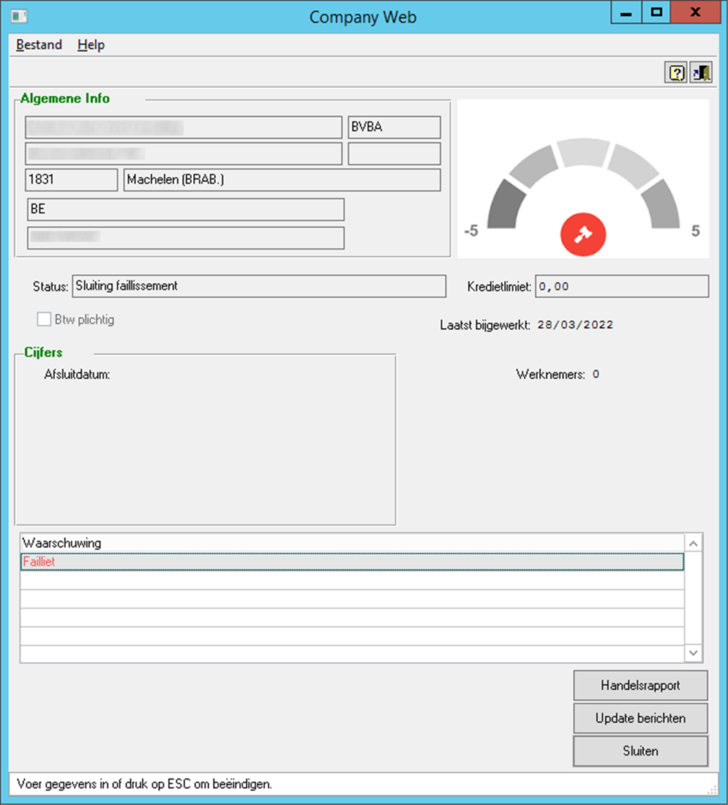Click the country code field BE
This screenshot has height=805, width=728.
[185, 209]
